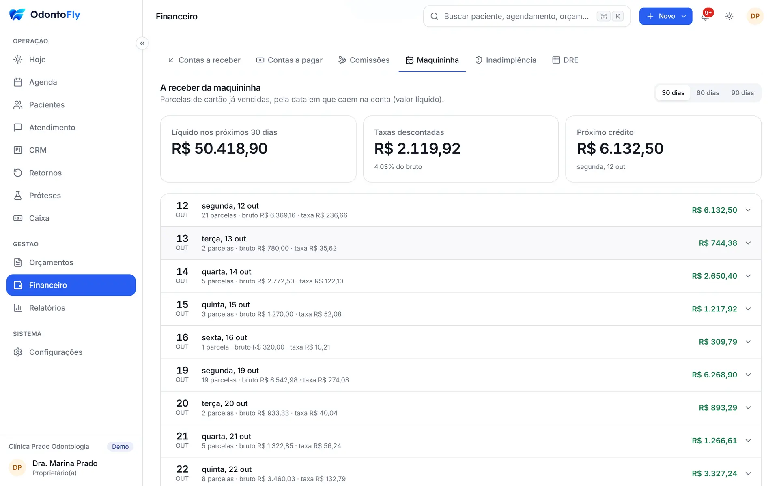Click the R$ 3.327,24 amount
The width and height of the screenshot is (779, 486).
pyautogui.click(x=714, y=473)
